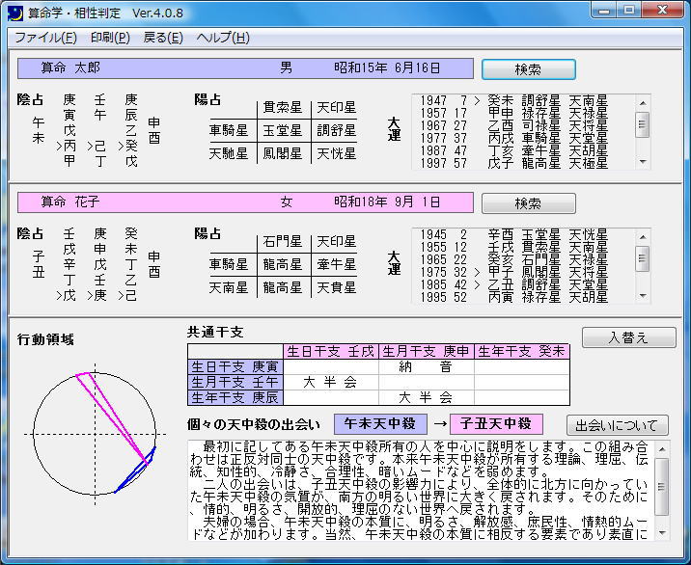Viewport: 691px width, 565px height.
Task: Click up arrow of 花子's 大運 list scrollbar
Action: (x=643, y=236)
